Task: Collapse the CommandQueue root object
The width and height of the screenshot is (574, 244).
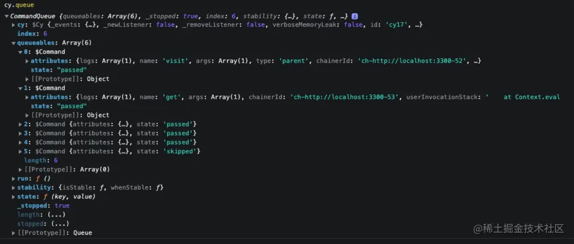Action: (7, 16)
